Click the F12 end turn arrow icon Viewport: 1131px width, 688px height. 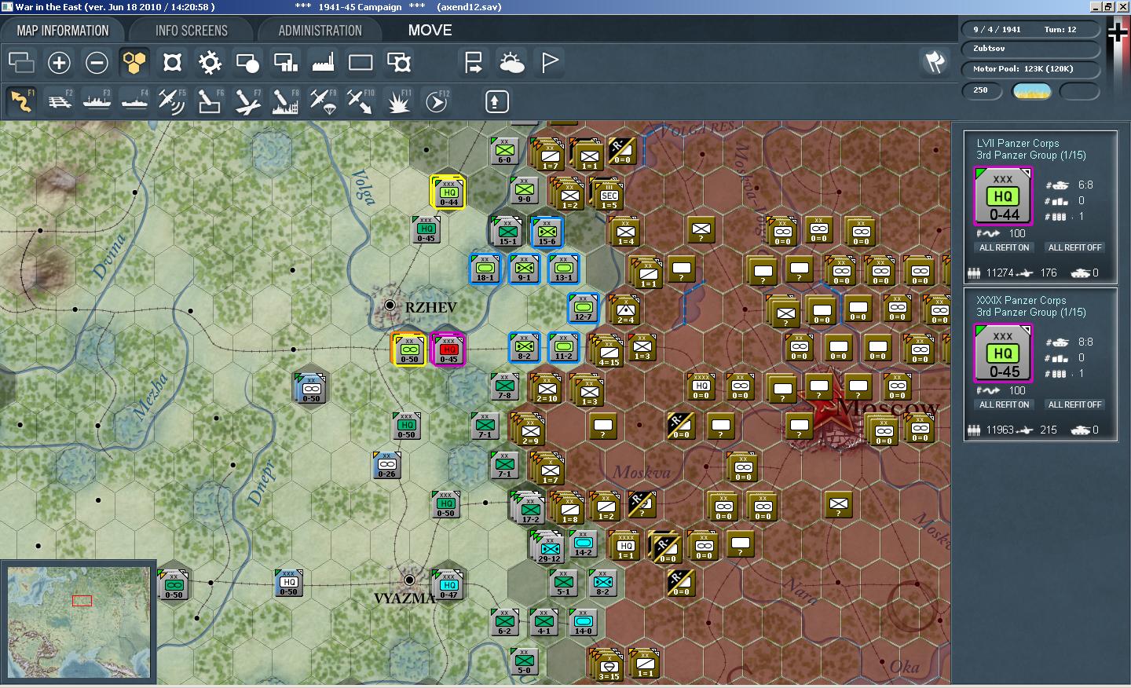[x=436, y=101]
